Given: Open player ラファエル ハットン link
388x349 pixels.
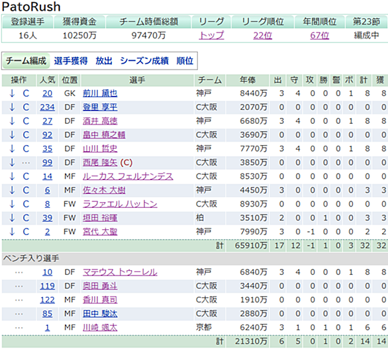Looking at the screenshot, I should point(120,204).
